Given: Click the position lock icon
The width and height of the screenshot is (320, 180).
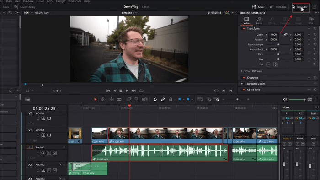Looking at the screenshot, I should pyautogui.click(x=171, y=99).
